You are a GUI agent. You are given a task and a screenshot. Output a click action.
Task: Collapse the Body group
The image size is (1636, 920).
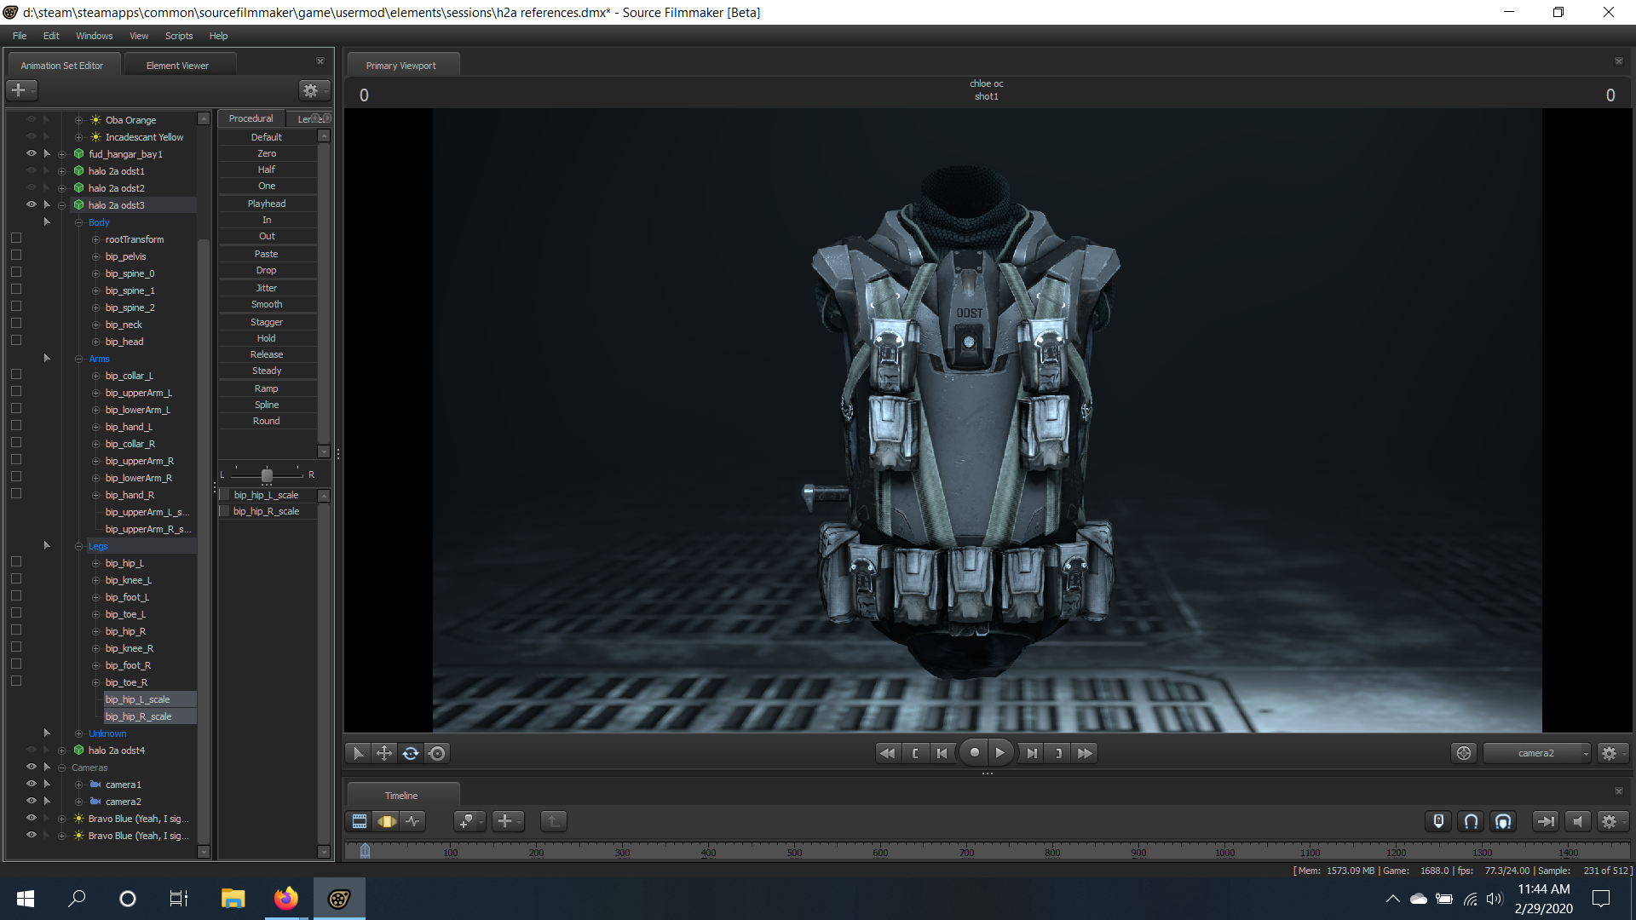pyautogui.click(x=78, y=222)
